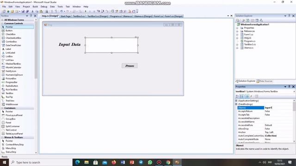This screenshot has height=166, width=296.
Task: Click the View Class Diagram icon in Solution Explorer
Action: [x=261, y=20]
